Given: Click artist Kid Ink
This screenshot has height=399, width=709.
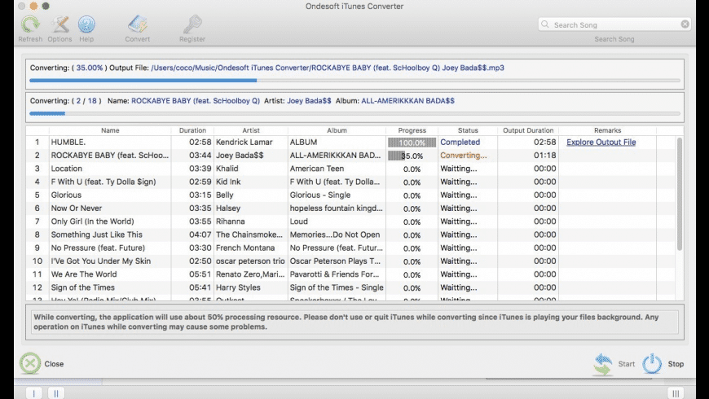Looking at the screenshot, I should (x=228, y=182).
